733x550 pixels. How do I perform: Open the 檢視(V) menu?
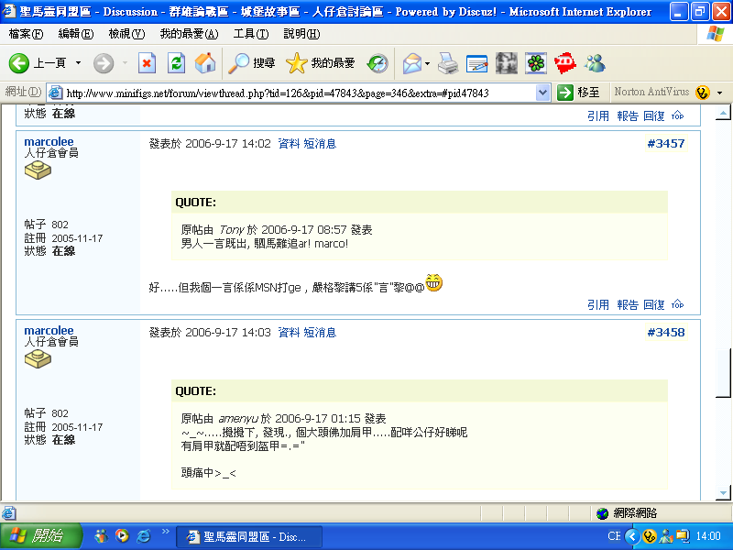tap(126, 34)
